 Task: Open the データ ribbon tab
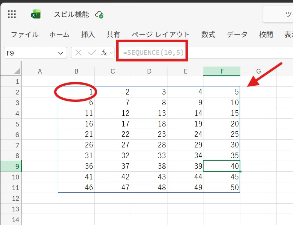(x=237, y=35)
